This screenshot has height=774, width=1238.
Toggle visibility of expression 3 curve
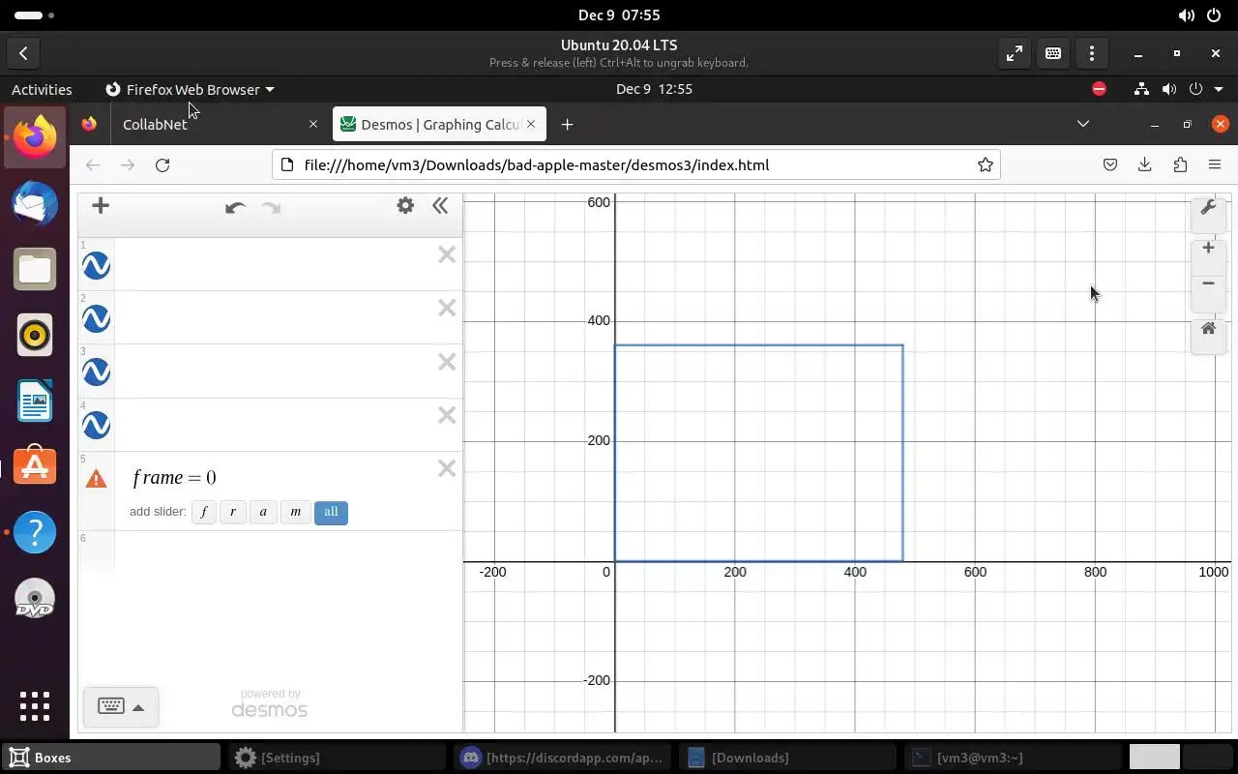click(x=96, y=372)
